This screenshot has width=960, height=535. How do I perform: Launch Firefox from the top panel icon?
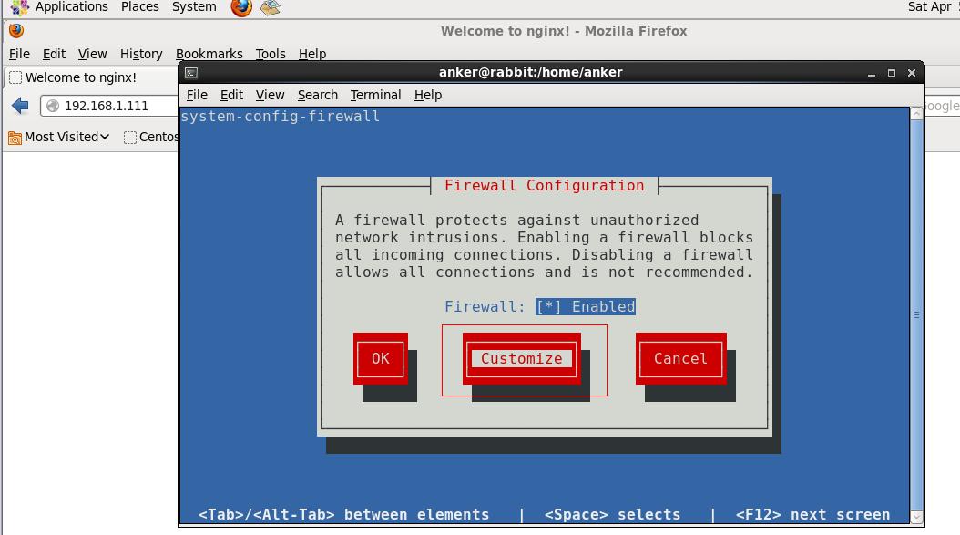point(241,8)
